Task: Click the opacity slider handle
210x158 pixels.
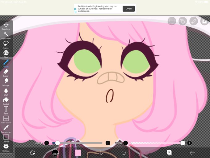Action: click(183, 143)
